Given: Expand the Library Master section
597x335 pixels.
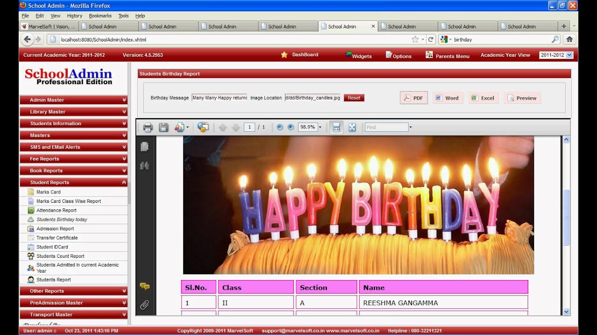Looking at the screenshot, I should pos(73,112).
